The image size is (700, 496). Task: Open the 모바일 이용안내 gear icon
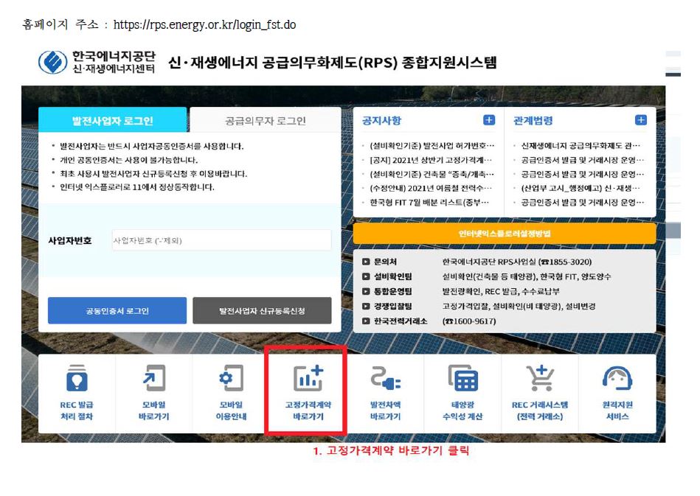231,379
